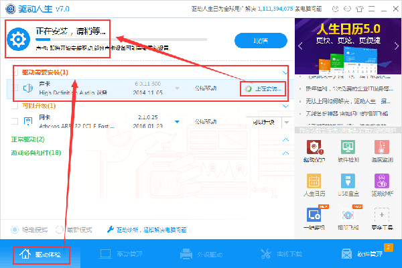Open the news link about 企业IT服务

click(x=349, y=88)
